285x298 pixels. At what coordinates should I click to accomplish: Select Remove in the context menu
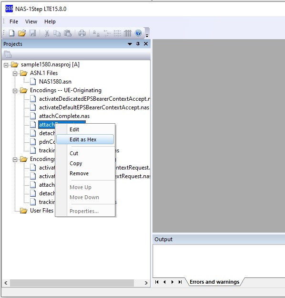point(85,173)
